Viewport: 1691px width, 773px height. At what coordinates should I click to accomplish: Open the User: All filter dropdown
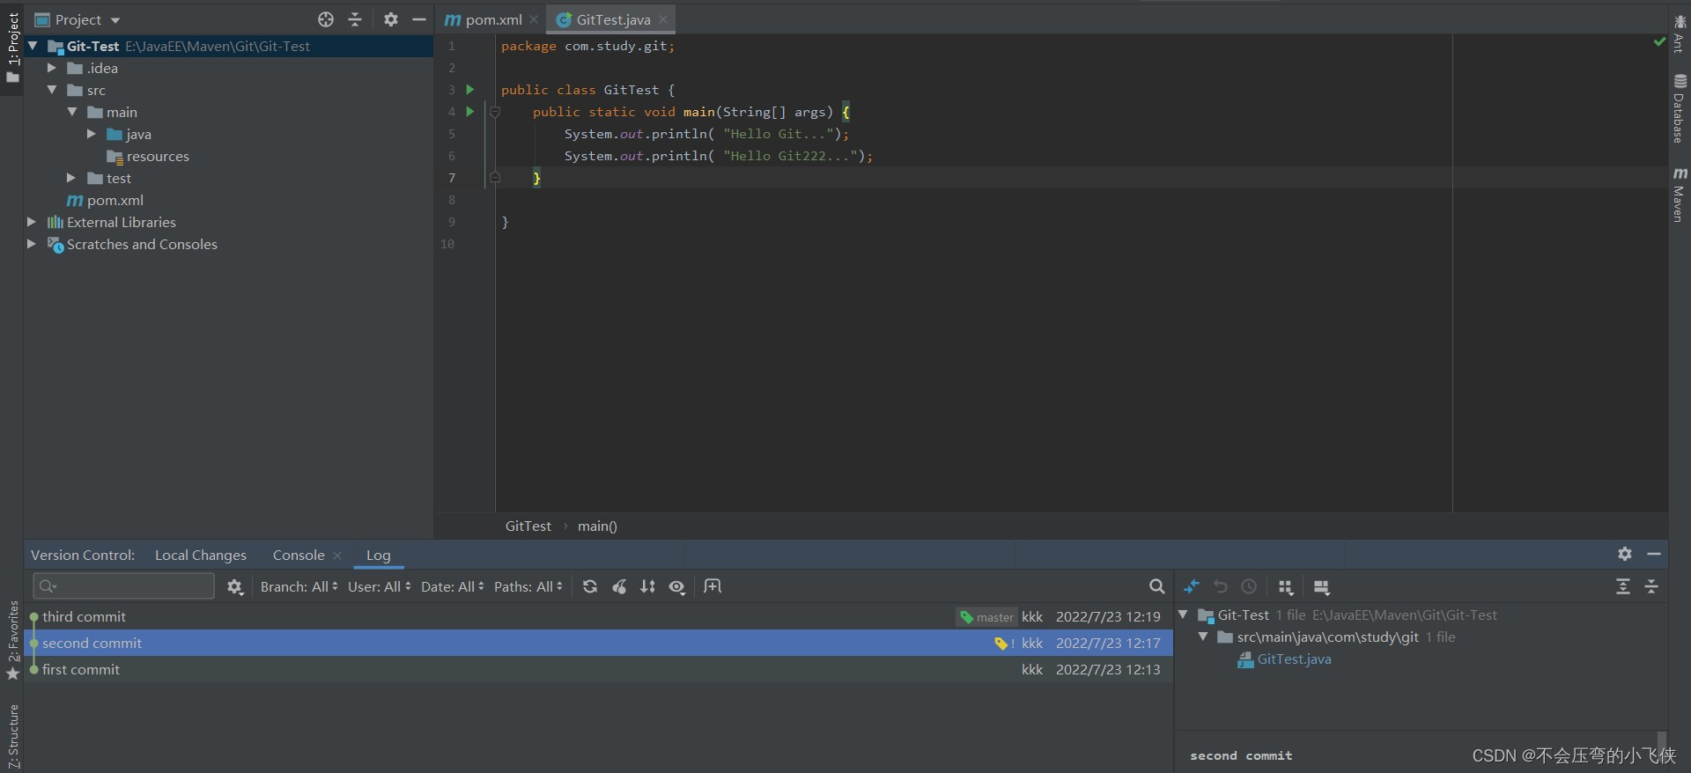pos(380,586)
